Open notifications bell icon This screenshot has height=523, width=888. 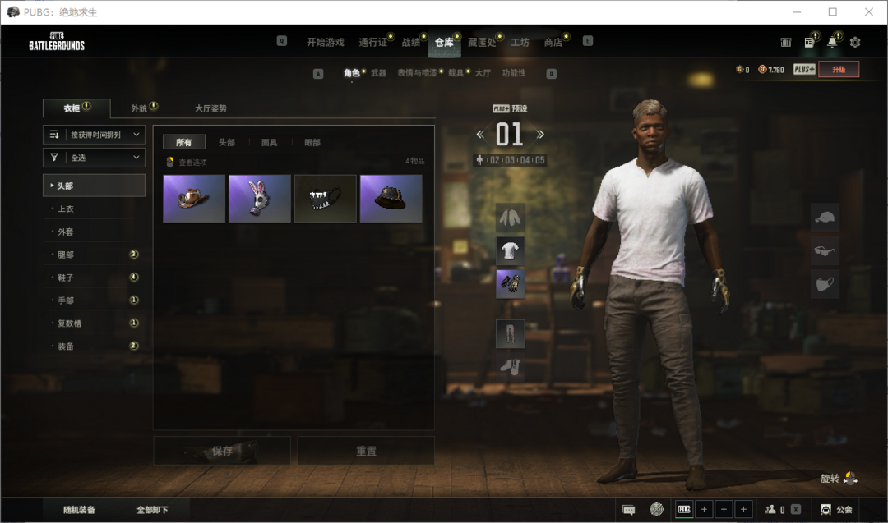tap(832, 42)
